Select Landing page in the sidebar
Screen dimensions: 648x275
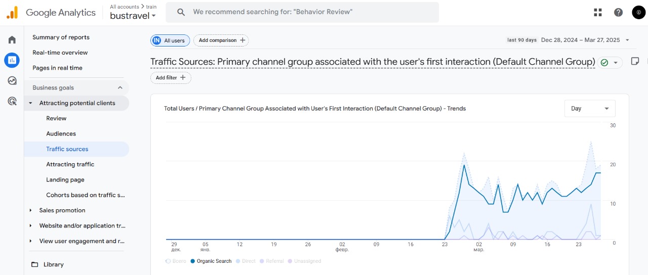65,180
